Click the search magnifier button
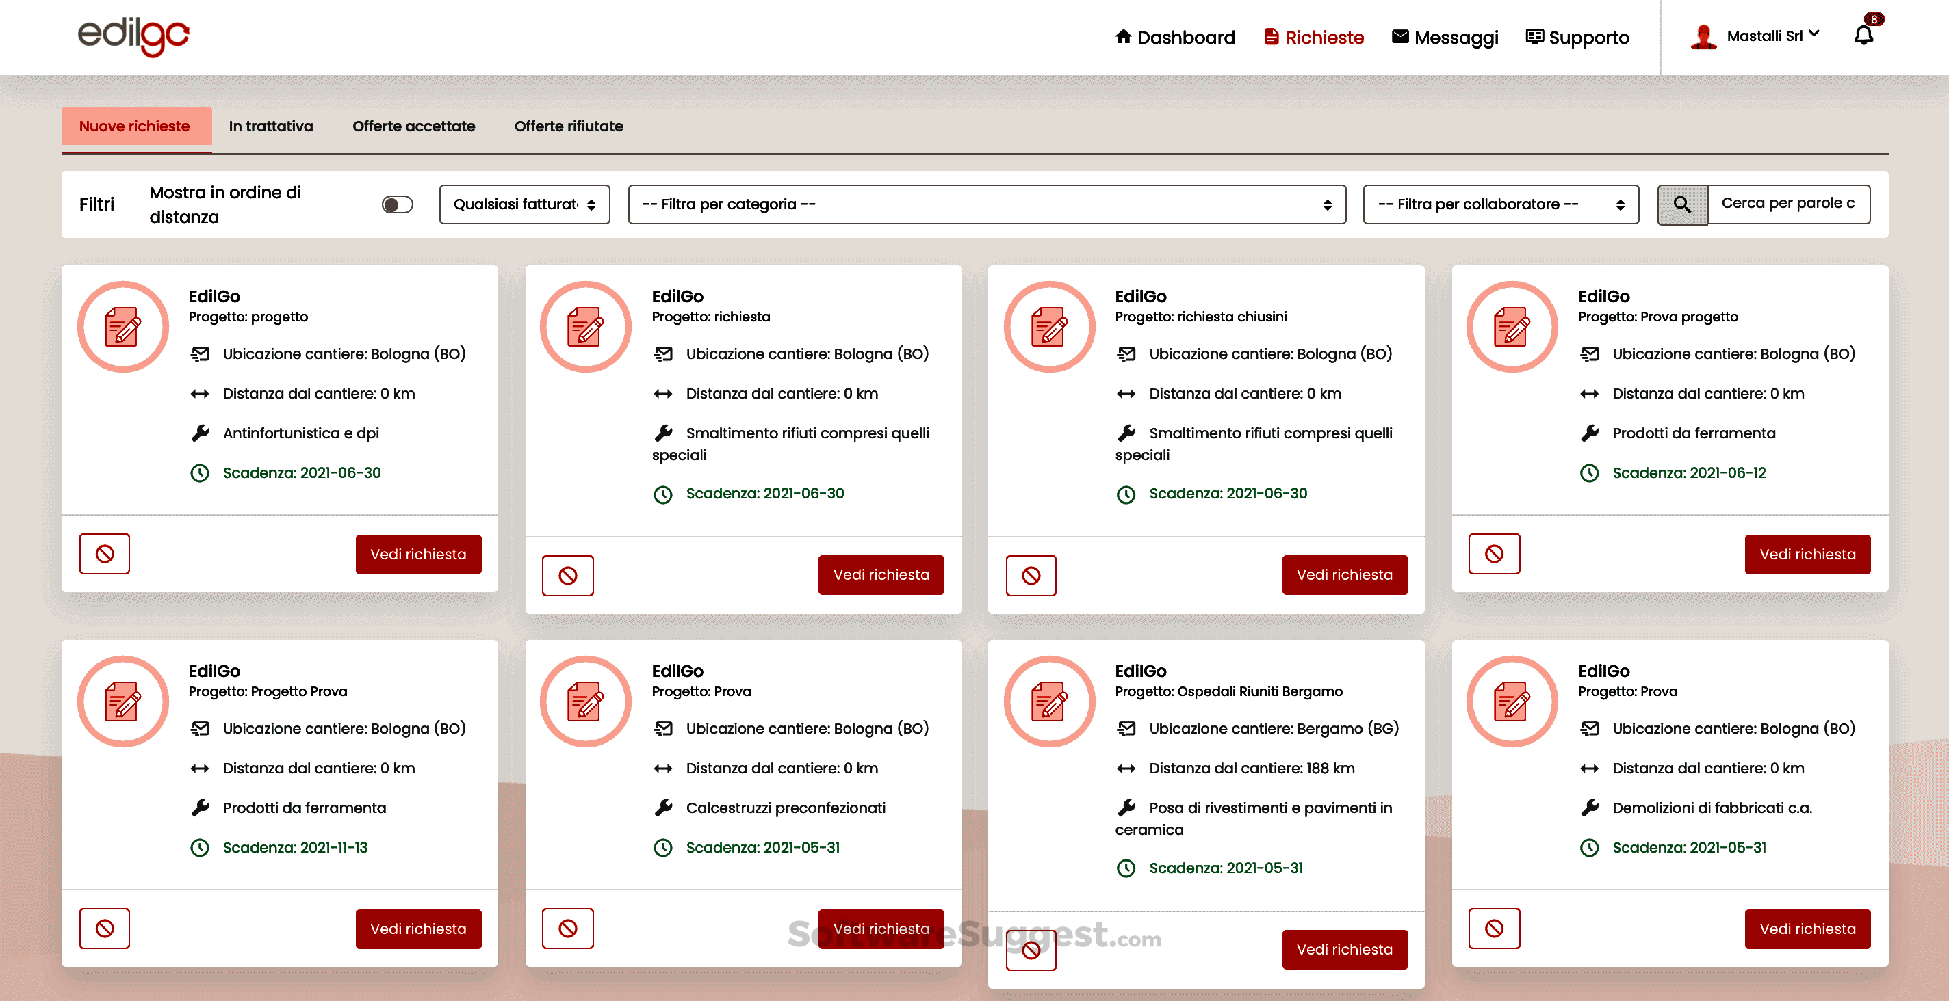 coord(1682,204)
